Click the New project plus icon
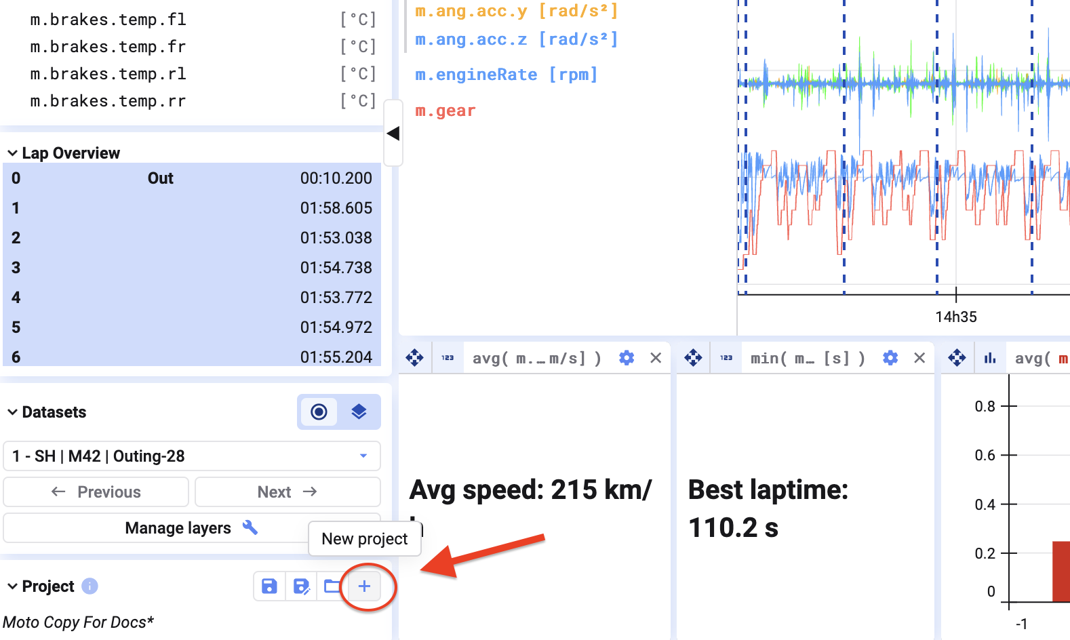Image resolution: width=1070 pixels, height=640 pixels. (x=364, y=586)
